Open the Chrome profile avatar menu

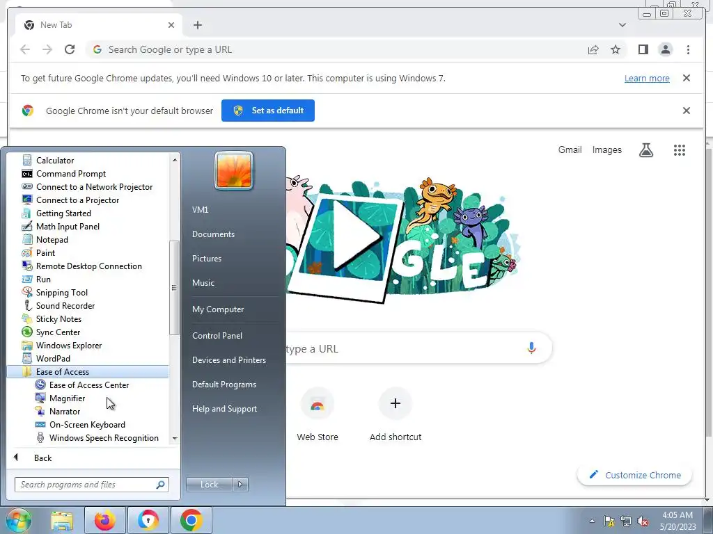tap(665, 49)
